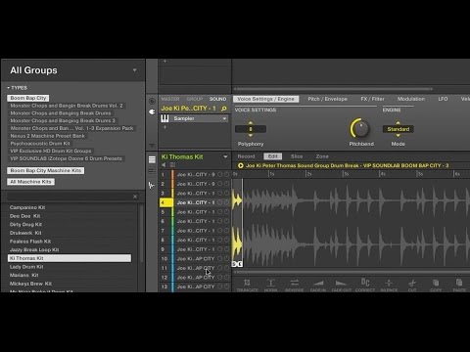Open the Ki Thomas Kit group dropdown arrow
The image size is (470, 352).
[x=225, y=156]
